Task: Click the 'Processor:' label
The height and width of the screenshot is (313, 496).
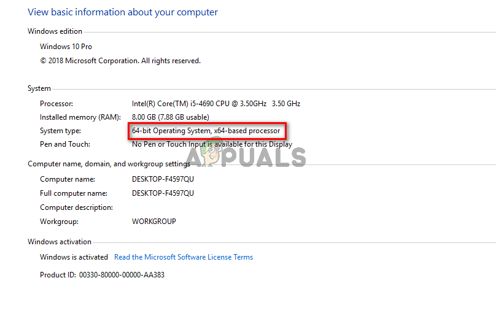Action: [x=56, y=104]
